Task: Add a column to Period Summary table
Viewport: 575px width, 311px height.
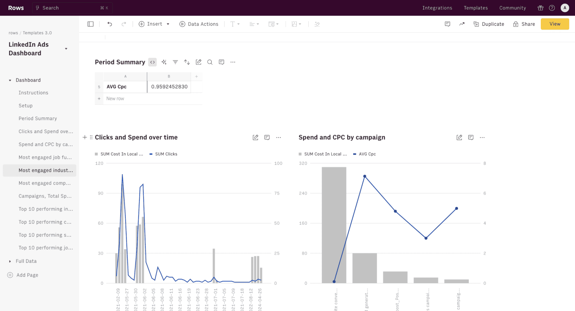Action: 196,77
